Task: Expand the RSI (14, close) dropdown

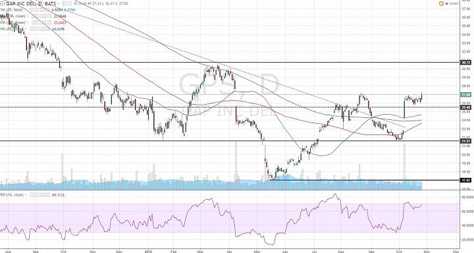Action: click(x=26, y=195)
